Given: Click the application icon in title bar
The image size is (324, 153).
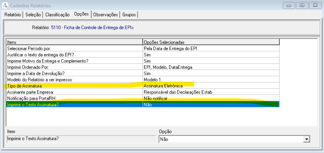Looking at the screenshot, I should point(5,6).
